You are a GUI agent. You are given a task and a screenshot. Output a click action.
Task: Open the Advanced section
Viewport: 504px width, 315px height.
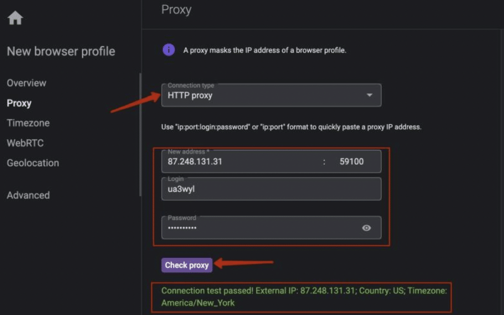[28, 196]
